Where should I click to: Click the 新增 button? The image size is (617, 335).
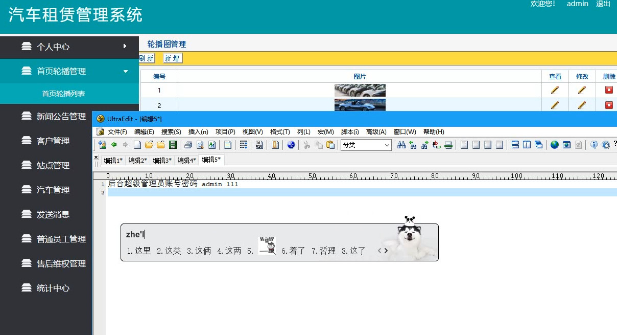click(x=172, y=58)
